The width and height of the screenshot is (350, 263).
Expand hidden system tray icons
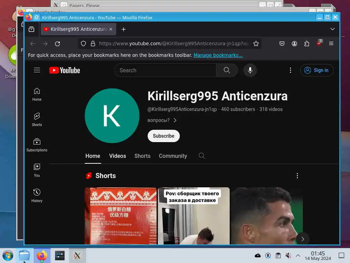tap(298, 255)
